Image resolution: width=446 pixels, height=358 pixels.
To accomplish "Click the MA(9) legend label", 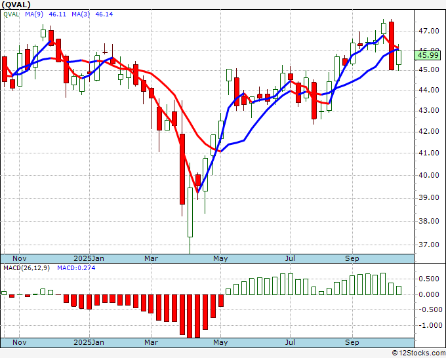I will pyautogui.click(x=34, y=14).
